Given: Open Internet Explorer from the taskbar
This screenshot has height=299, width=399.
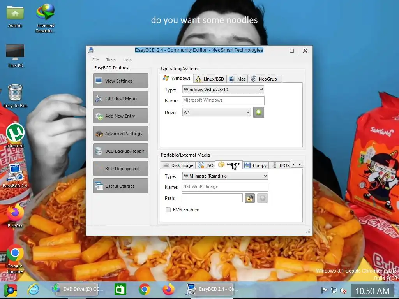Looking at the screenshot, I should [34, 290].
